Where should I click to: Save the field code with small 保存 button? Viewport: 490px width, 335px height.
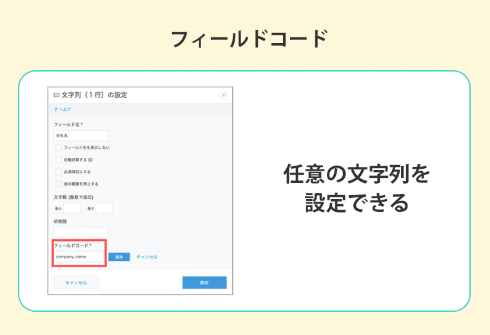click(x=119, y=257)
